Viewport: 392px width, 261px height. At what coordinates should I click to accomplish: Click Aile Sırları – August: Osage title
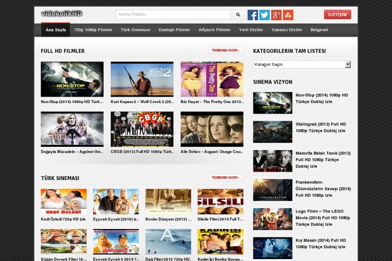212,152
